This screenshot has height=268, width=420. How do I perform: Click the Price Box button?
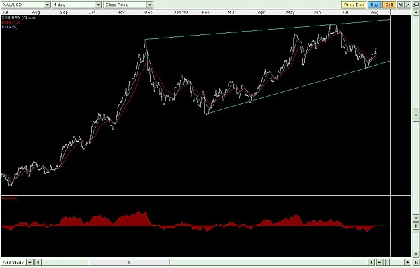pyautogui.click(x=354, y=5)
